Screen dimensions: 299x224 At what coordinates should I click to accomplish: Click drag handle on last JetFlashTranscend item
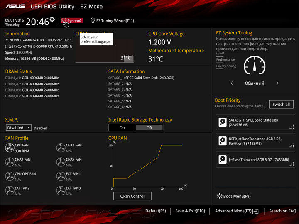(x=292, y=164)
